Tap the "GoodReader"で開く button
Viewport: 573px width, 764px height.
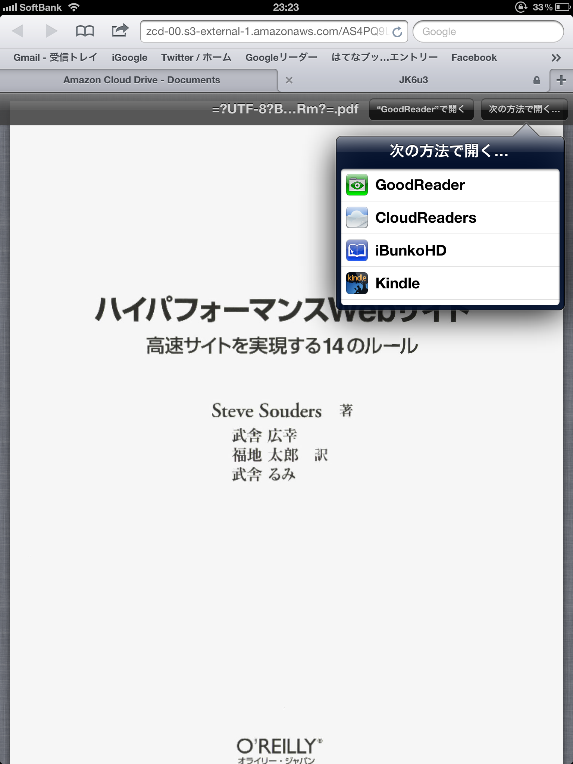pos(421,109)
